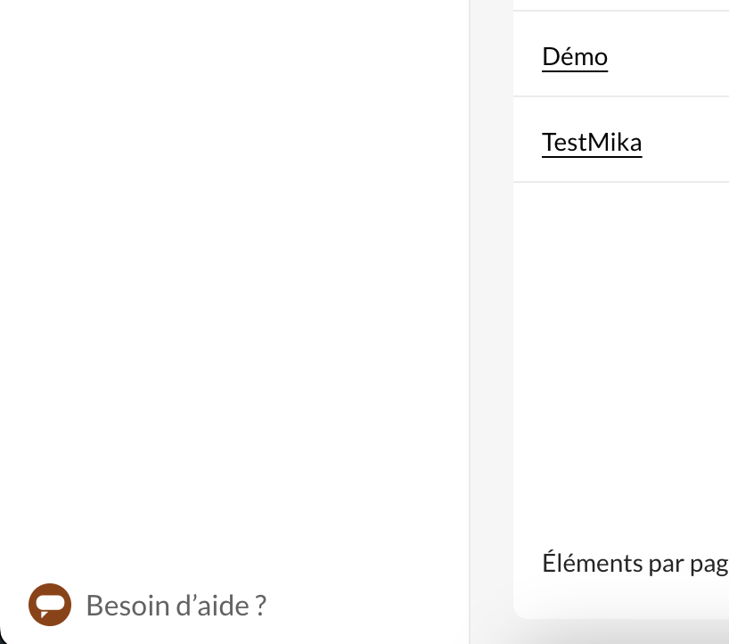Click the question mark in "Besoin d'aide ?"
Image resolution: width=729 pixels, height=644 pixels.
point(261,605)
